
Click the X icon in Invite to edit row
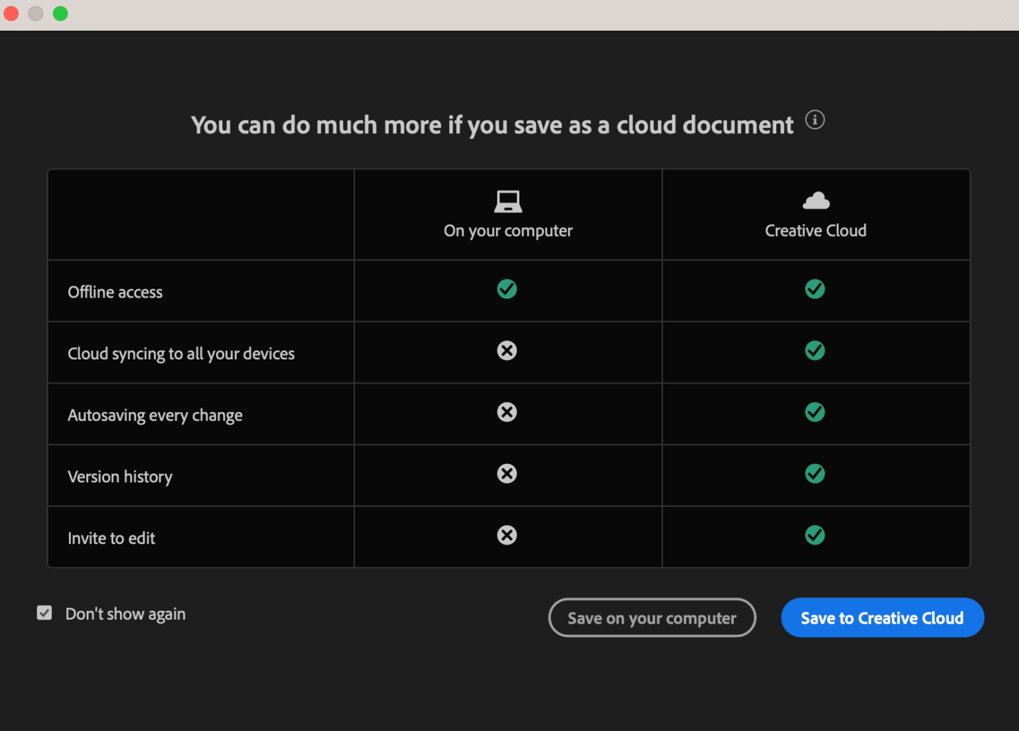507,535
